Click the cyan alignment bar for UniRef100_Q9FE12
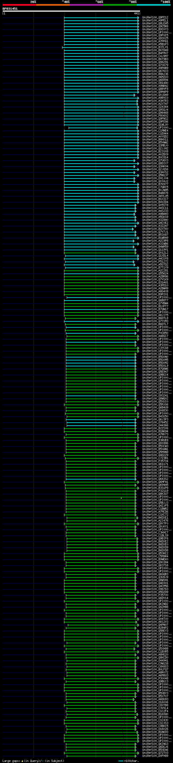Viewport: 173px width, 763px height. [101, 18]
